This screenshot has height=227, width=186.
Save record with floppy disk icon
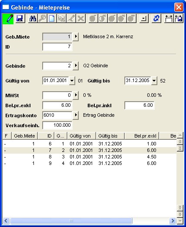pyautogui.click(x=20, y=19)
